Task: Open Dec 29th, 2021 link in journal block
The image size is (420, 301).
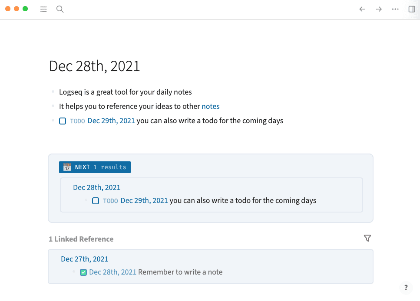Action: (111, 121)
